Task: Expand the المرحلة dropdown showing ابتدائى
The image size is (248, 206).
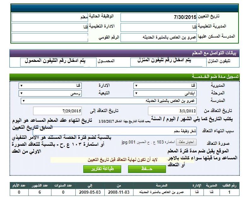Action: tap(165, 93)
